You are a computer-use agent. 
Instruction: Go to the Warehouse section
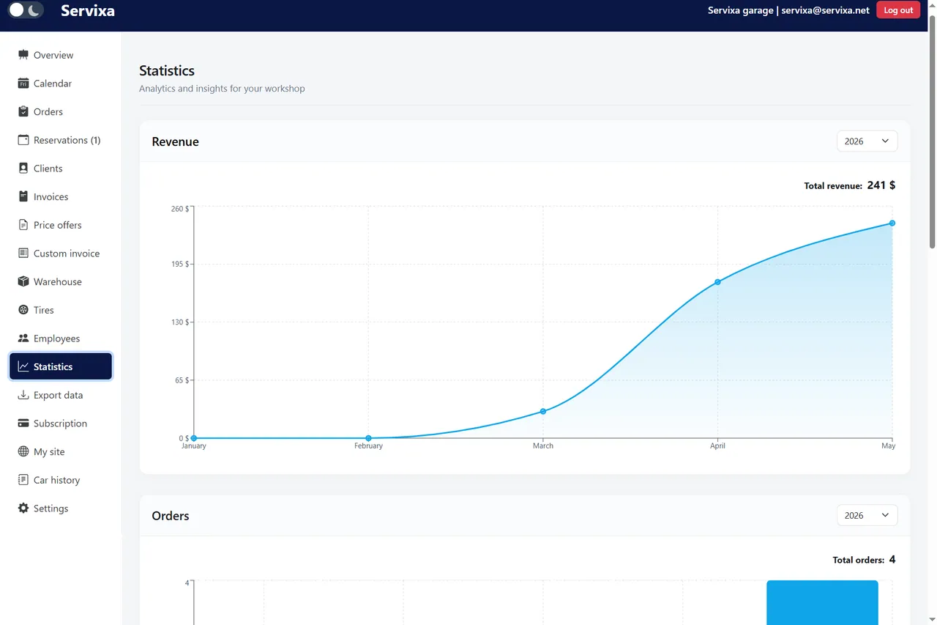tap(61, 281)
